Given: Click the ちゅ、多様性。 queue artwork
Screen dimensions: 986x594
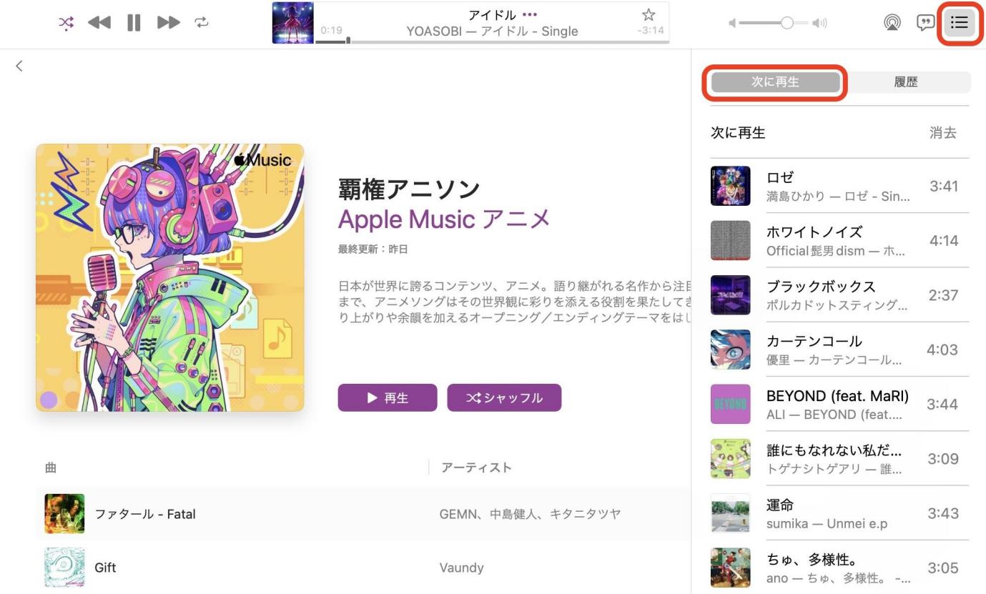Looking at the screenshot, I should [731, 568].
